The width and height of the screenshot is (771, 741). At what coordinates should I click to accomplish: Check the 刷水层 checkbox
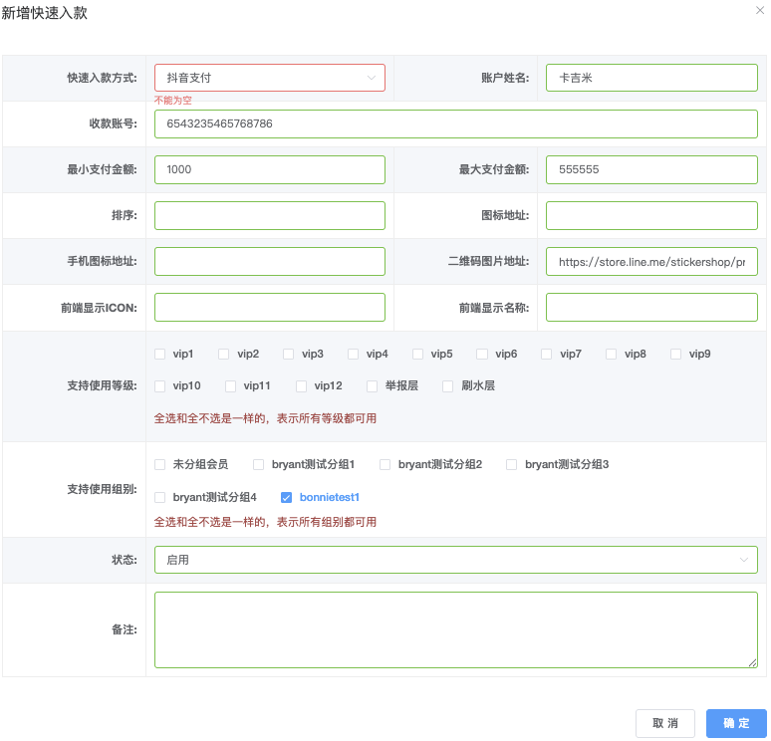pos(448,385)
